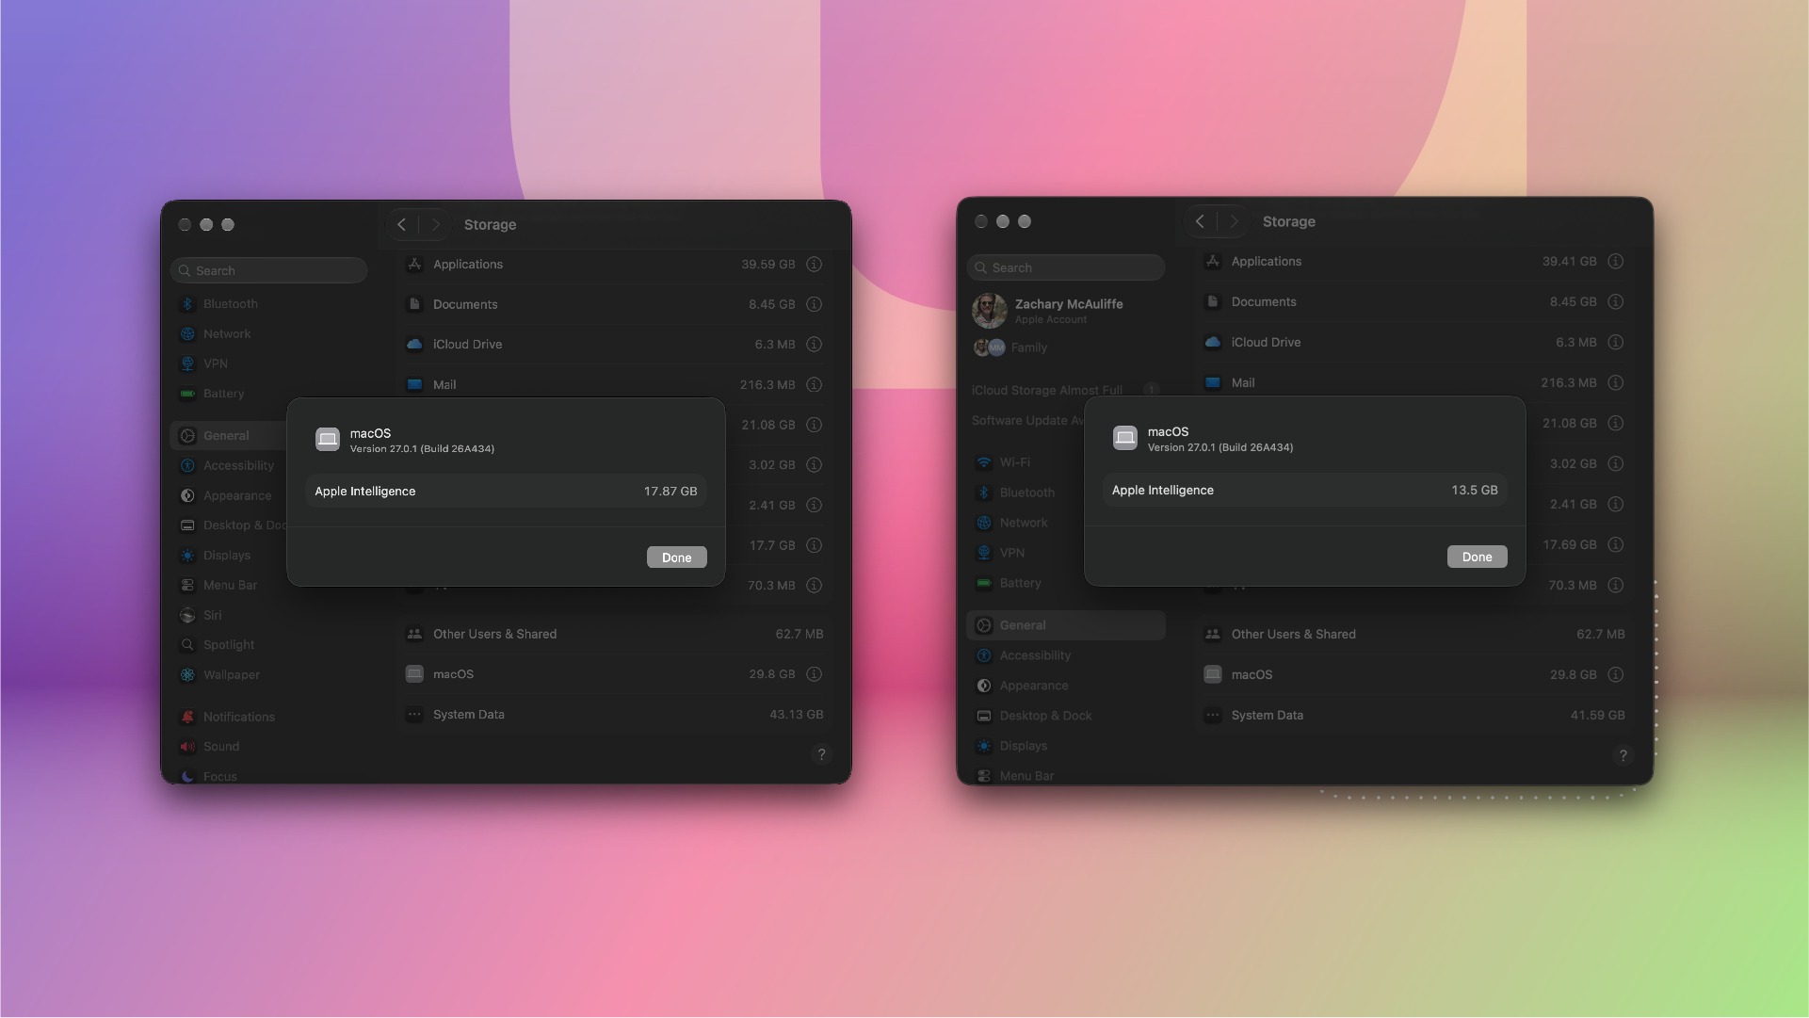Open Applications info icon in right window
This screenshot has height=1018, width=1809.
click(x=1616, y=262)
